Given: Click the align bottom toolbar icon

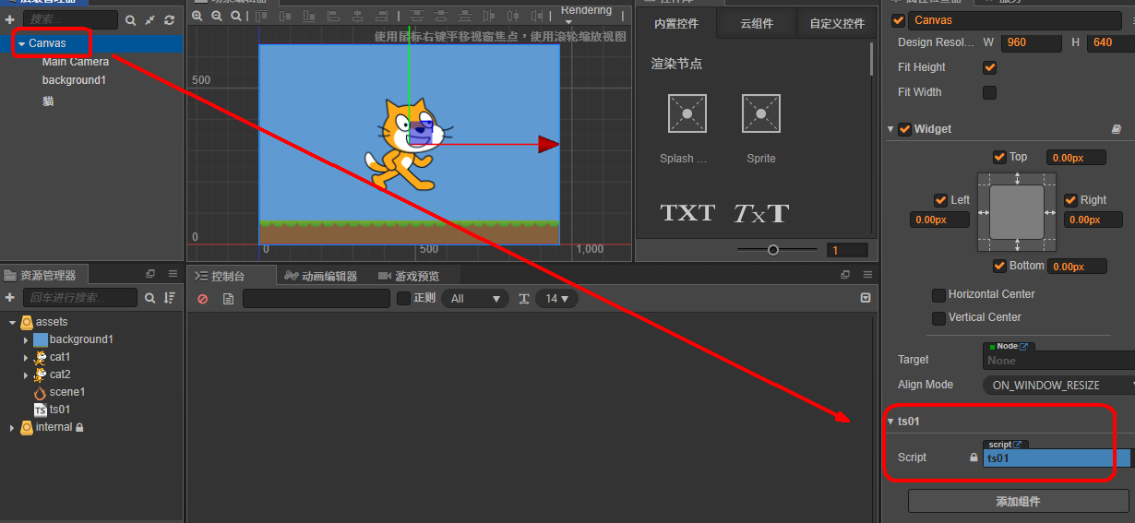Looking at the screenshot, I should [309, 16].
